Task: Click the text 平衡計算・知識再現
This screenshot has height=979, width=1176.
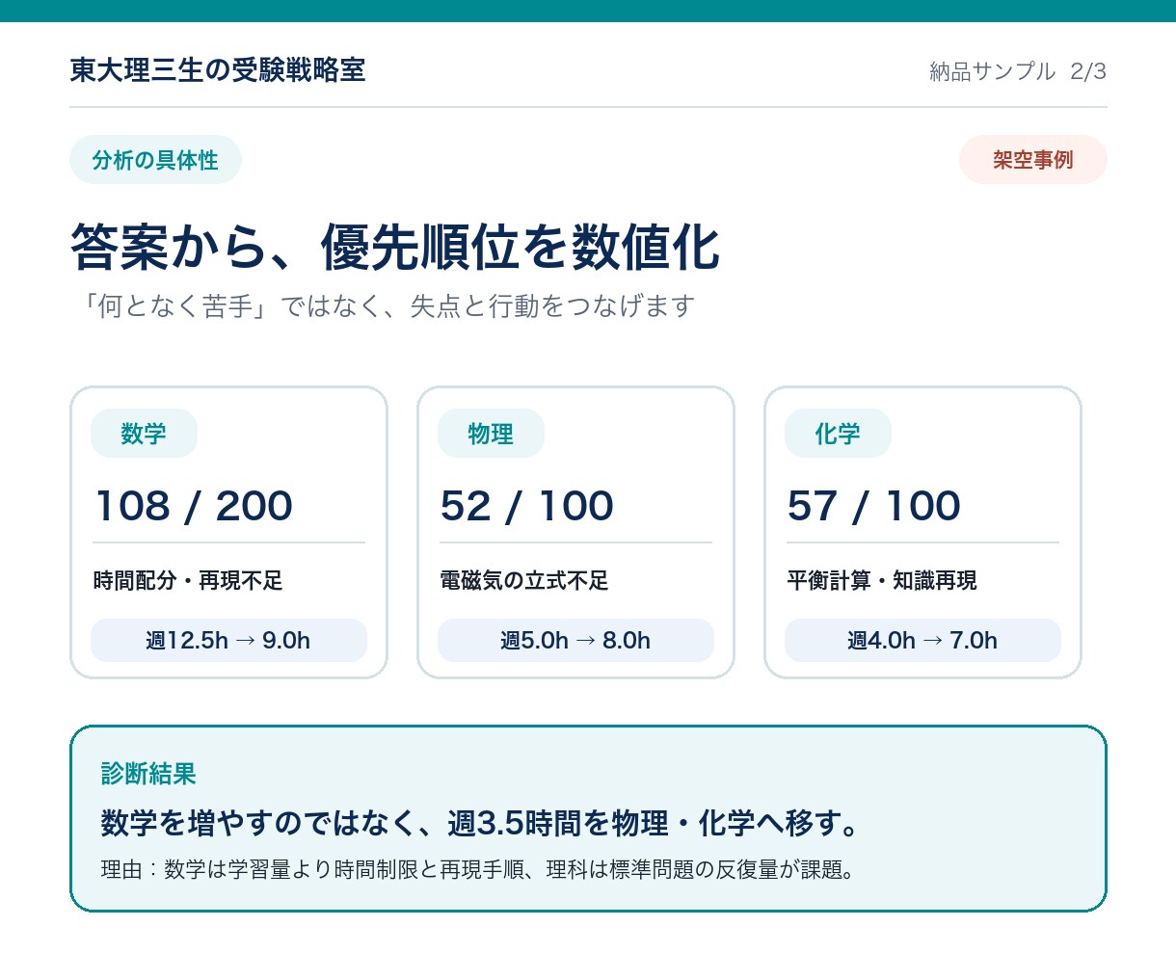Action: [882, 580]
